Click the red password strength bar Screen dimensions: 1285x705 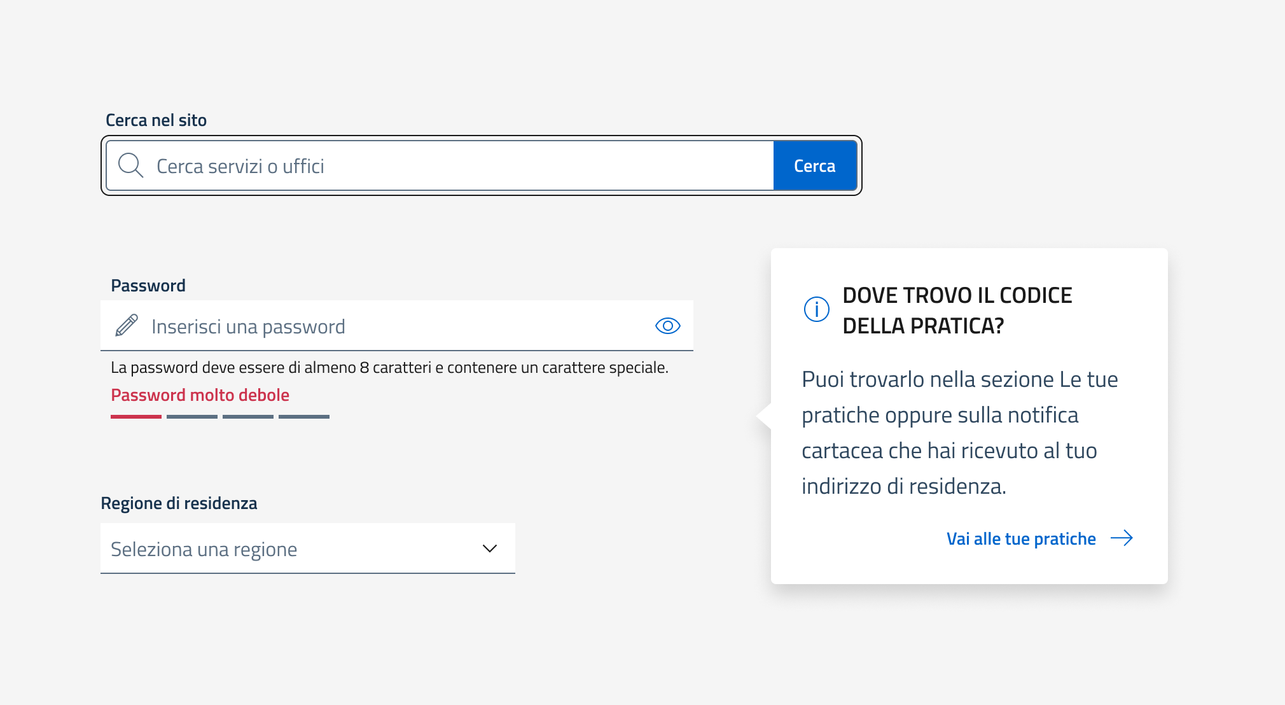coord(134,416)
